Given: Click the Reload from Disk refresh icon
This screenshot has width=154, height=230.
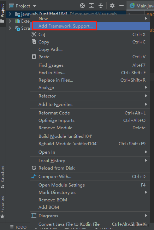Looking at the screenshot, I should (x=34, y=168).
